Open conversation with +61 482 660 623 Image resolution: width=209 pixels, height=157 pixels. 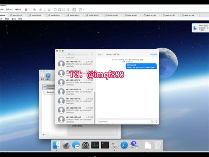(76, 91)
